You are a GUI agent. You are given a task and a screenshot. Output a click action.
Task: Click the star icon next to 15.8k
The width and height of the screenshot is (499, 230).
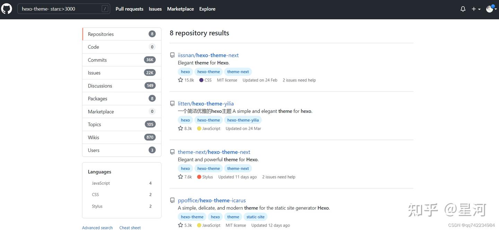[181, 80]
